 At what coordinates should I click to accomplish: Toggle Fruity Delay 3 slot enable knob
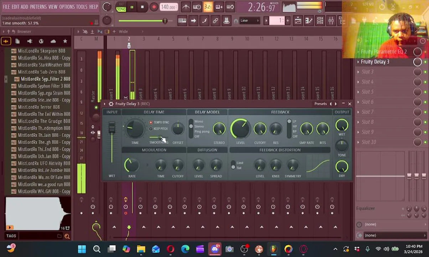tap(417, 62)
